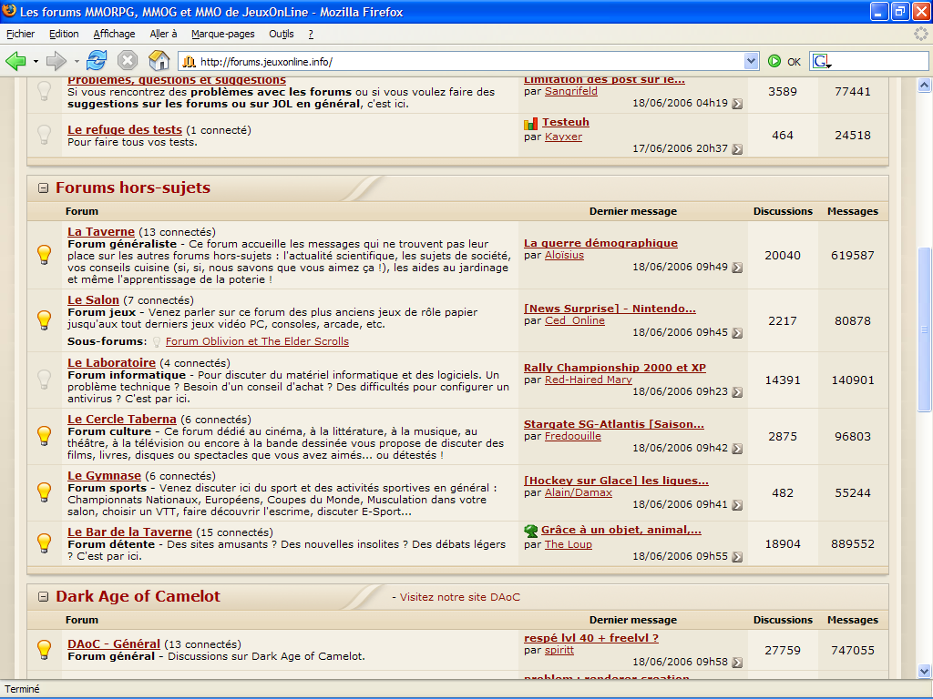Click the Google search engine icon
Viewport: 933px width, 699px height.
click(821, 61)
